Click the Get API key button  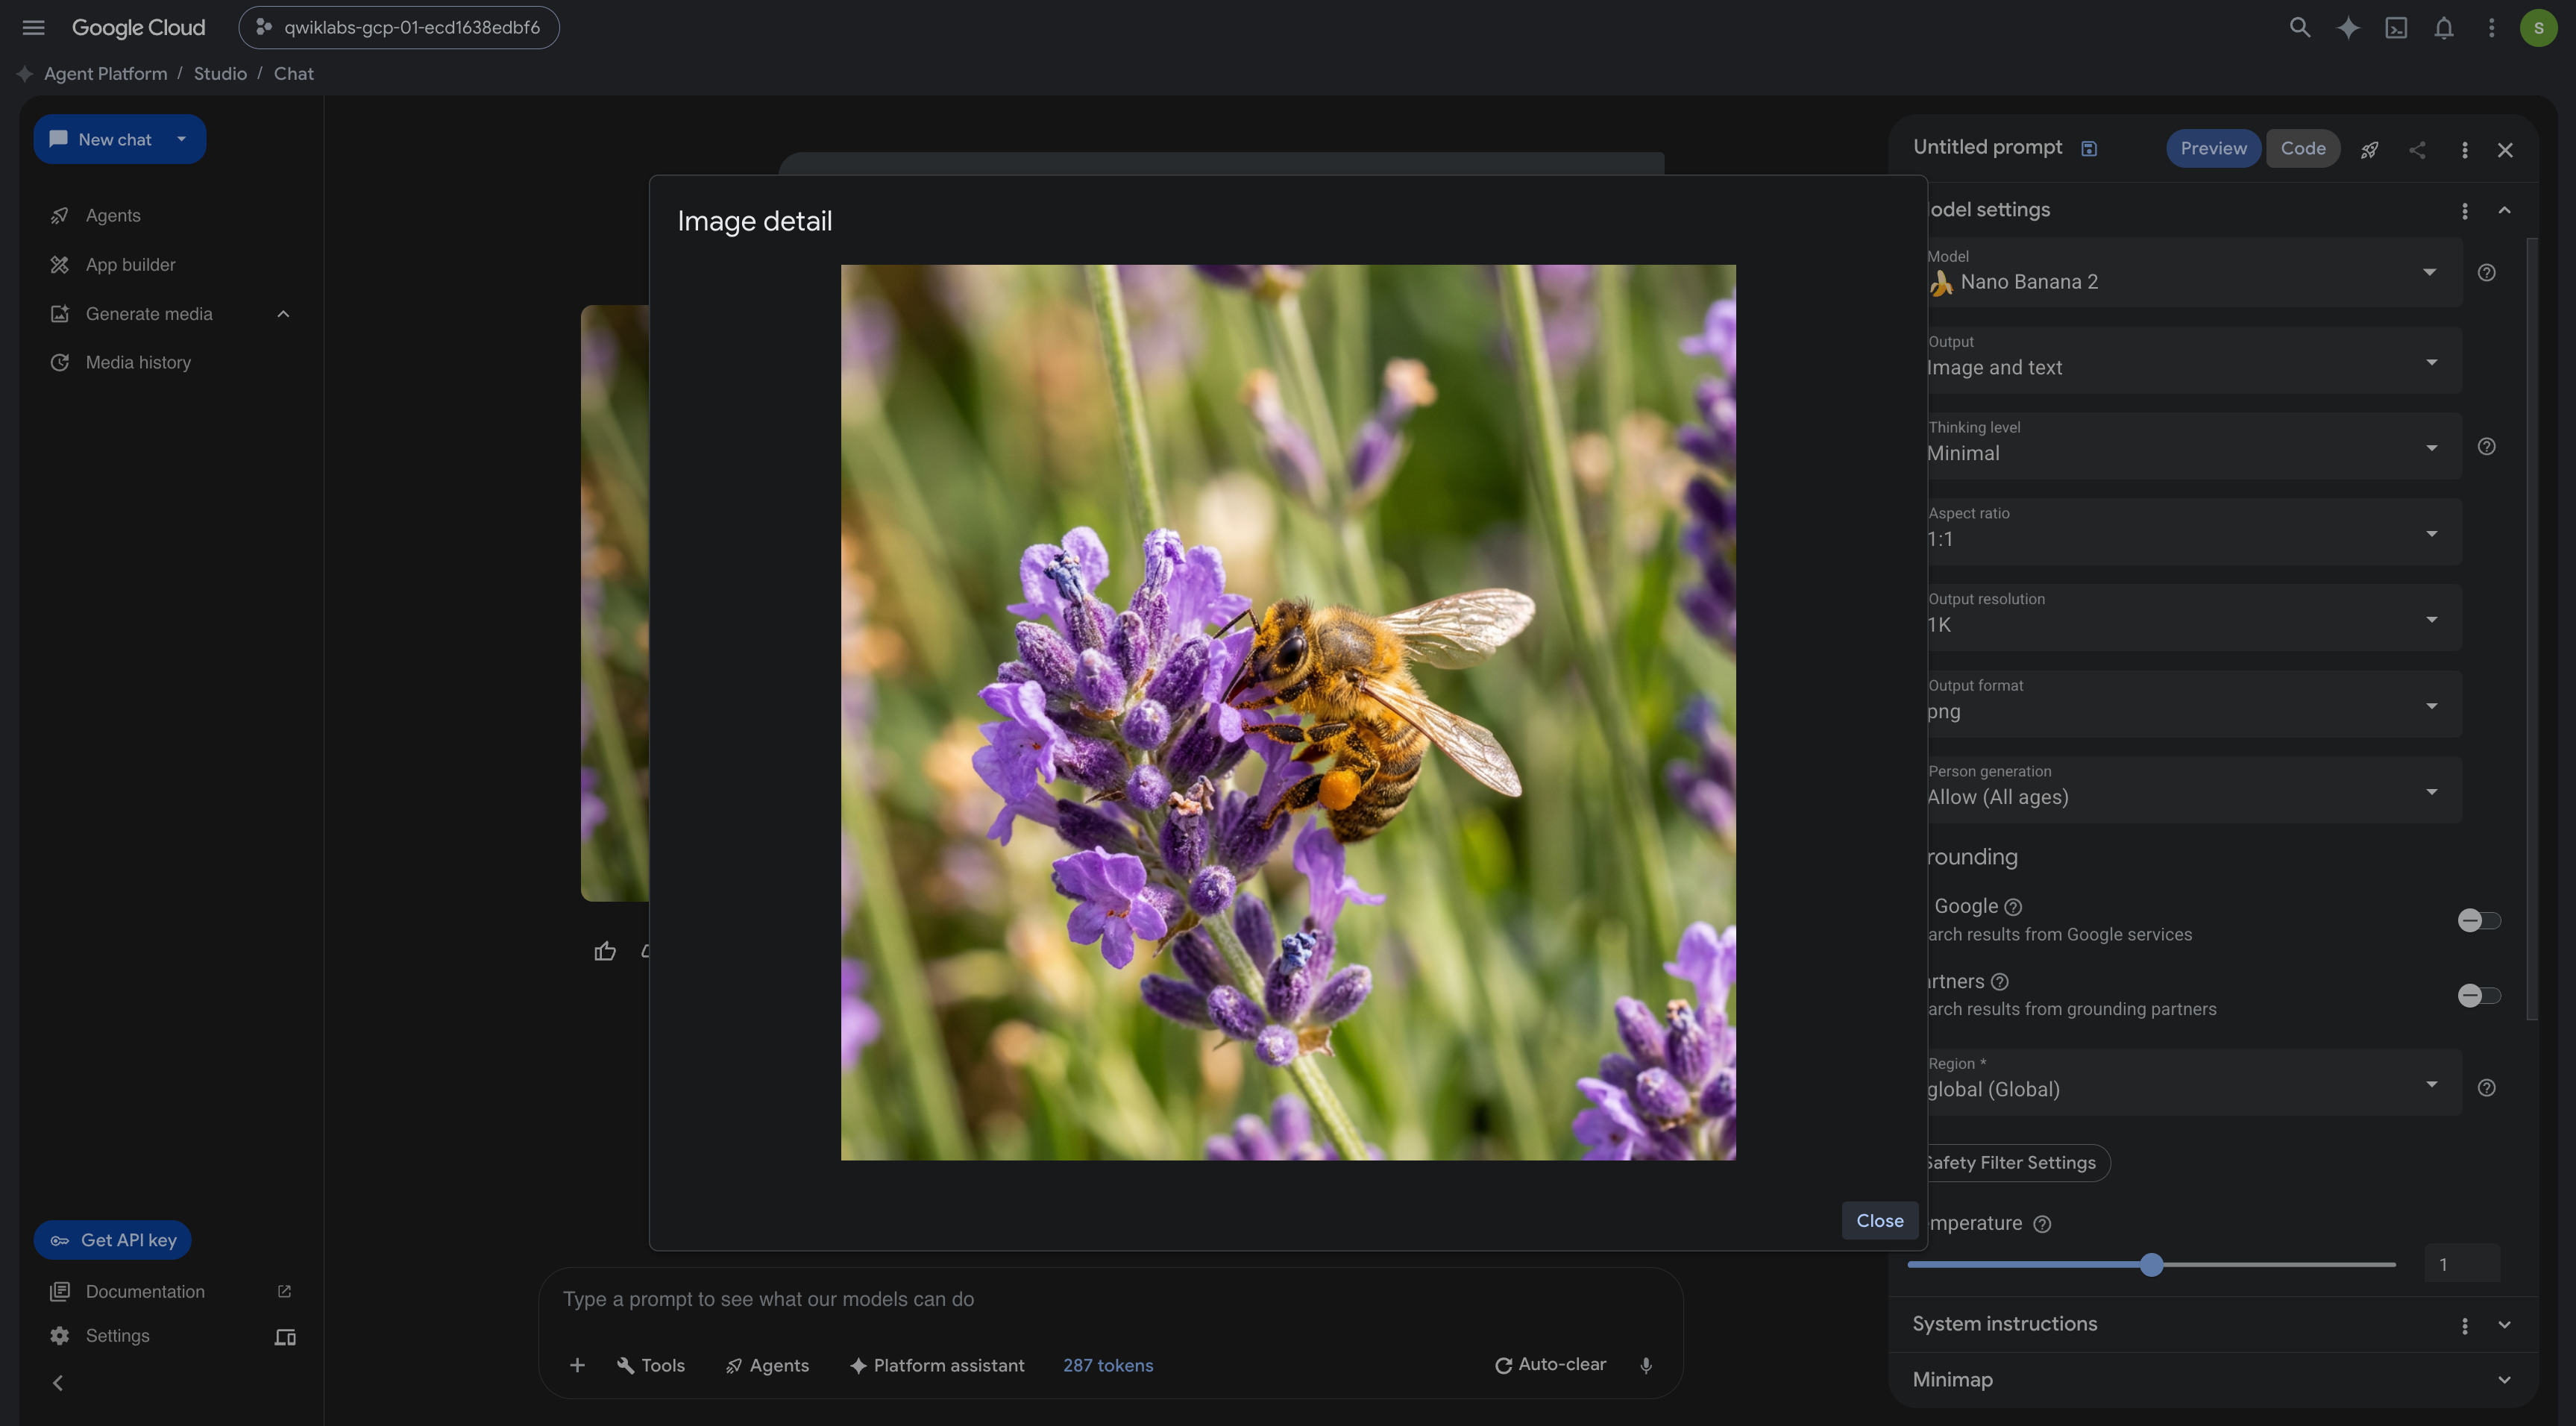tap(113, 1241)
